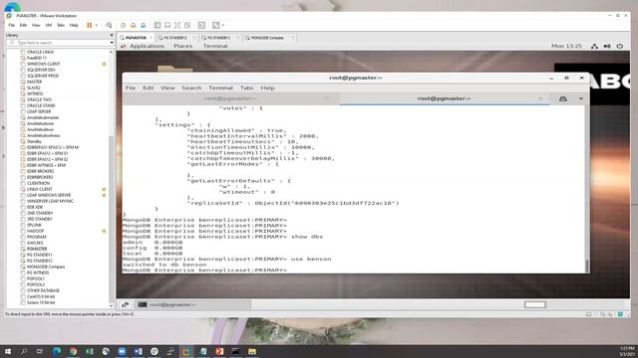
Task: Switch to Unity mode icon
Action: 187,25
